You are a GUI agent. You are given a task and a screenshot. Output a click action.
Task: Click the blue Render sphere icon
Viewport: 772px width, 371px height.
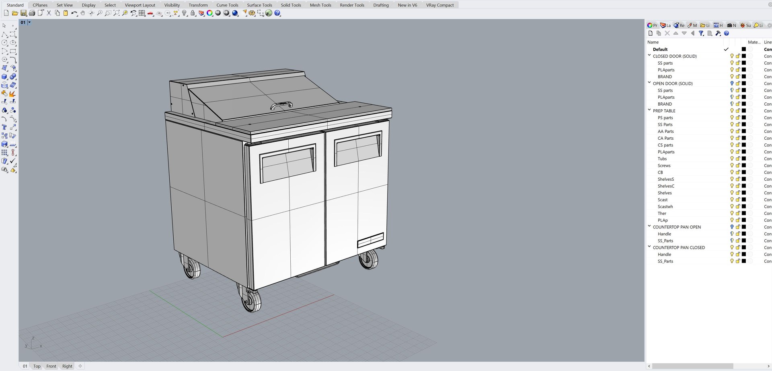[x=235, y=13]
